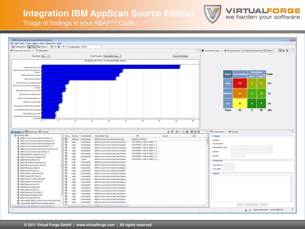Click the green matrix view icon top right
305x229 pixels.
click(x=280, y=51)
